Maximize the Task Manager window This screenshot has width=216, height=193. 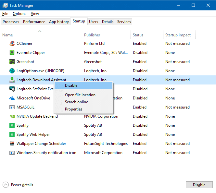click(x=193, y=6)
